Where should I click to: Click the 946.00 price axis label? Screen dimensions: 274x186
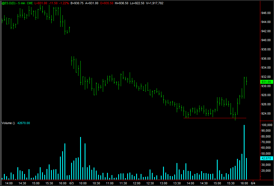[266, 13]
